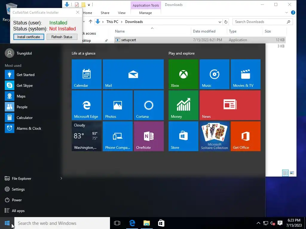Open the Money tile
306x229 pixels.
coord(183,105)
